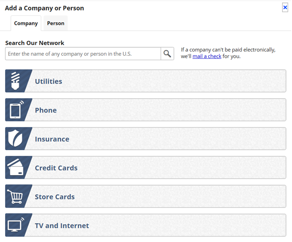Click the Add a Company or Person heading

45,8
